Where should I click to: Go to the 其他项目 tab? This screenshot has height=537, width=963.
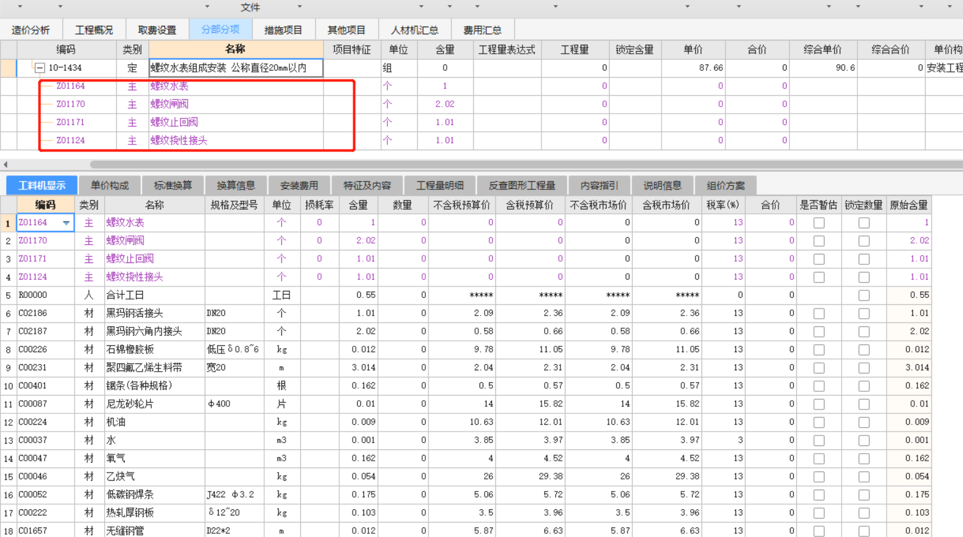click(x=346, y=30)
